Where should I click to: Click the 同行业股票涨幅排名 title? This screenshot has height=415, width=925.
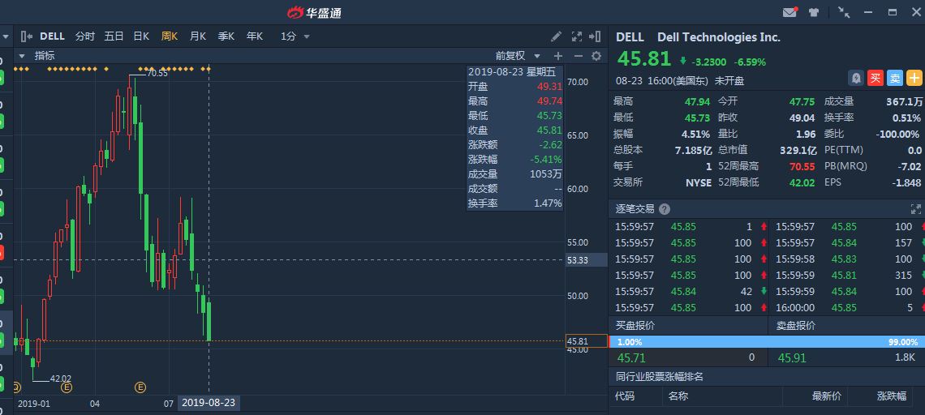[660, 376]
